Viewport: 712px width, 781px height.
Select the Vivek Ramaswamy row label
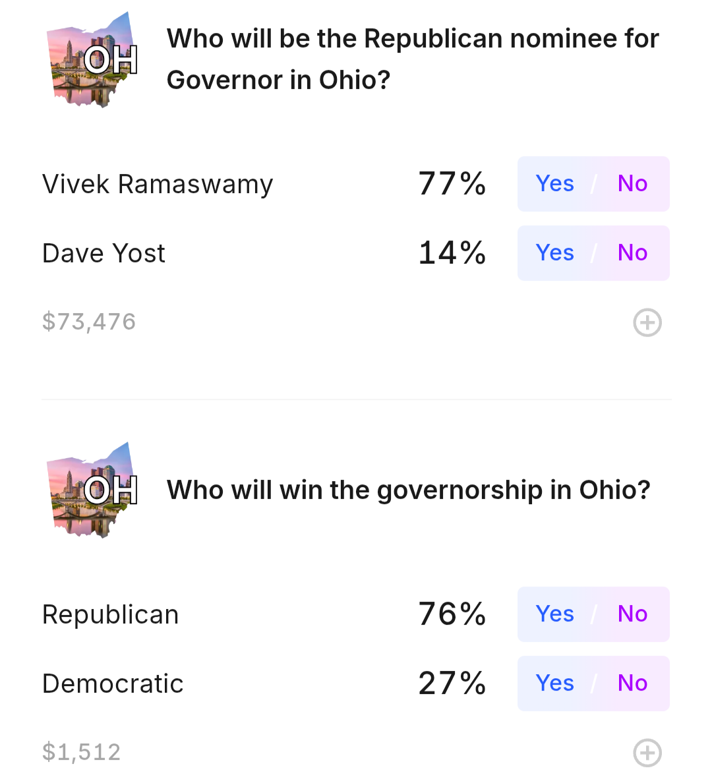pyautogui.click(x=158, y=185)
